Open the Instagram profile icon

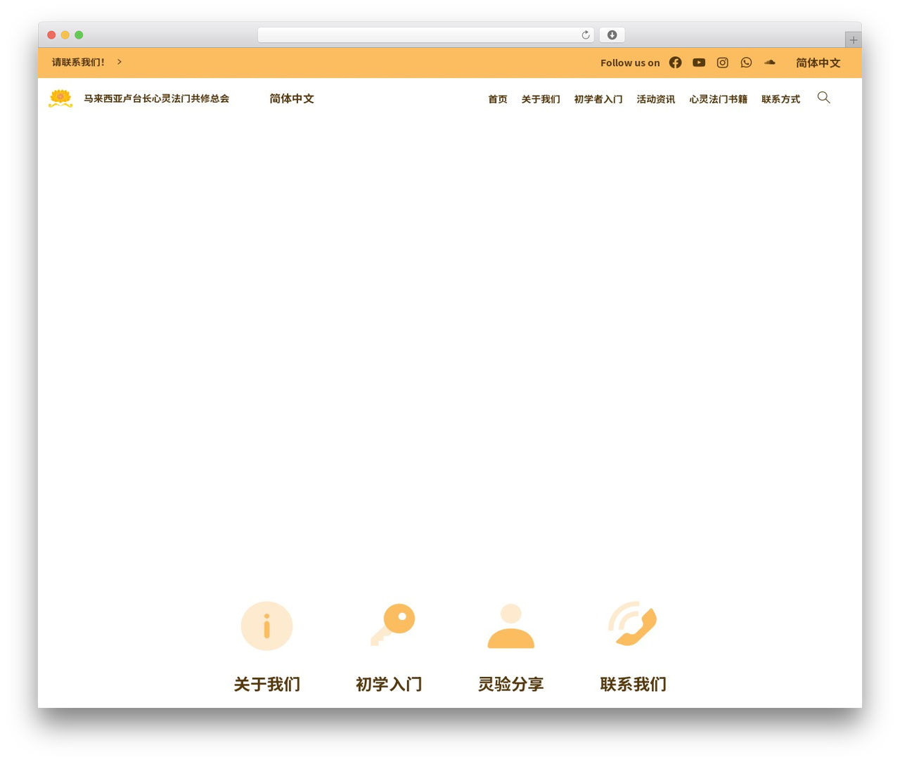[x=722, y=63]
